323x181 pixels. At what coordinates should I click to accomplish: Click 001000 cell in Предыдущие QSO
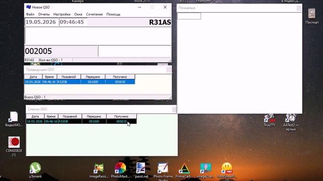(93, 82)
